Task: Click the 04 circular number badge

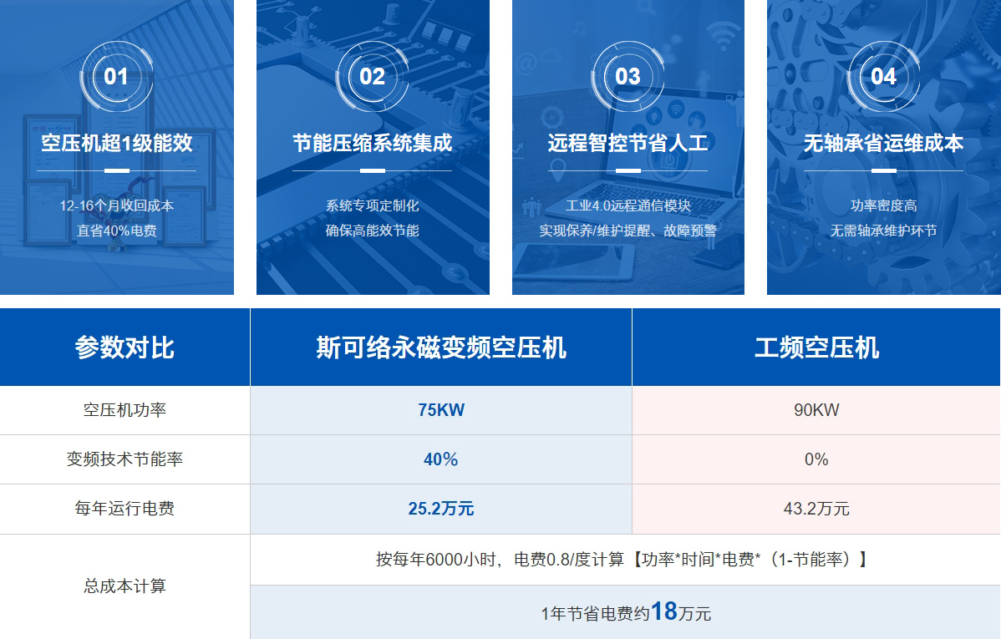Action: [883, 77]
